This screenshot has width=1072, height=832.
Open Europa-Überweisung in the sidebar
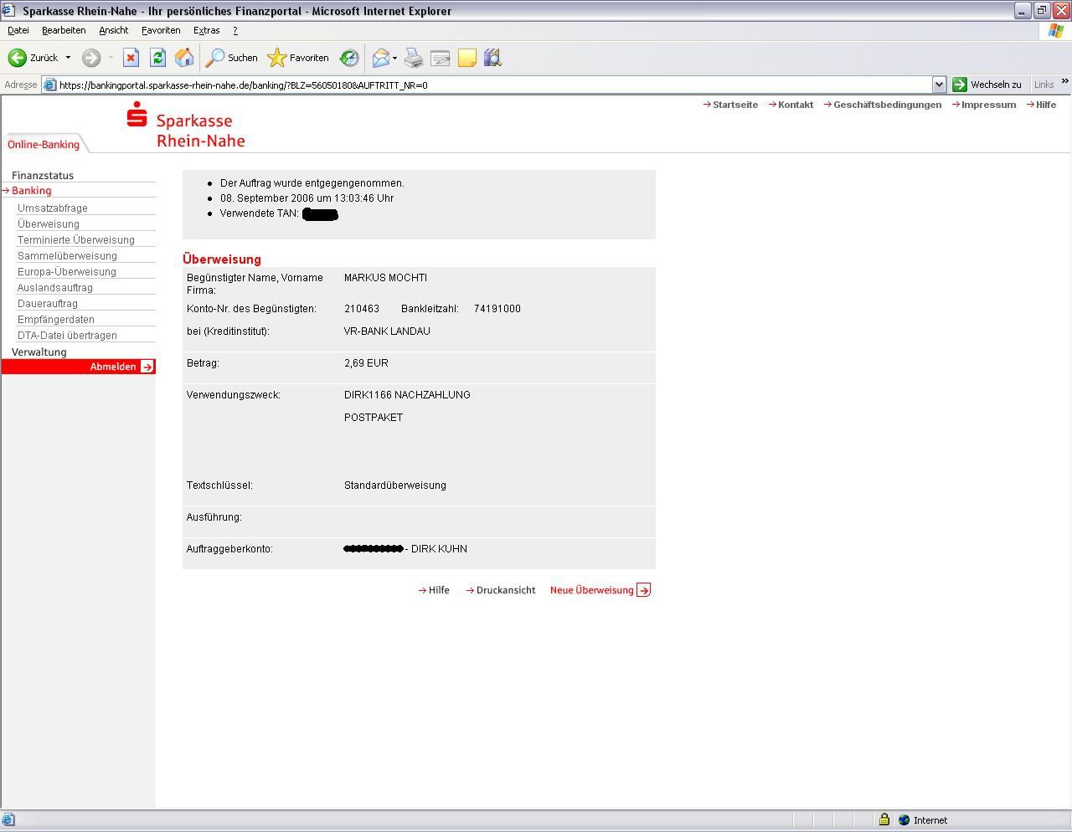tap(67, 271)
